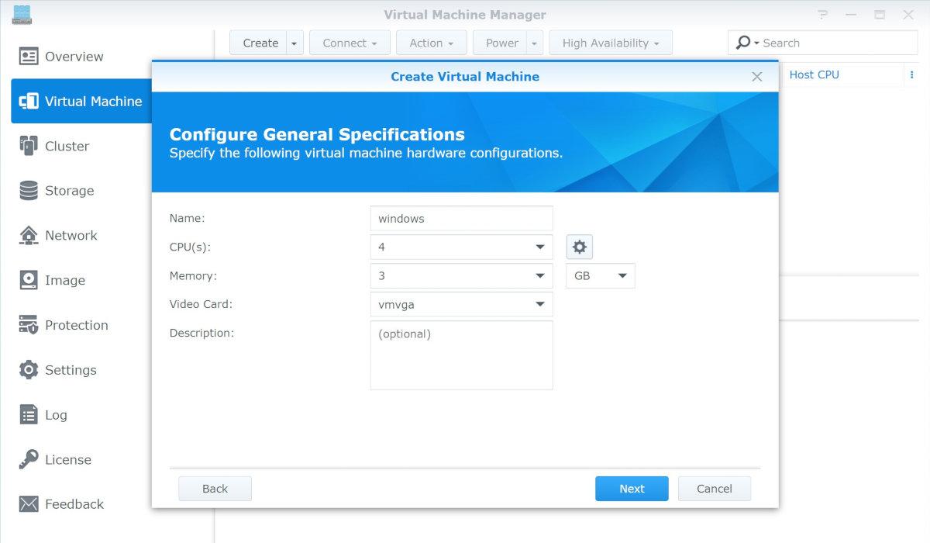The height and width of the screenshot is (543, 930).
Task: Expand the Memory size dropdown
Action: click(x=461, y=276)
